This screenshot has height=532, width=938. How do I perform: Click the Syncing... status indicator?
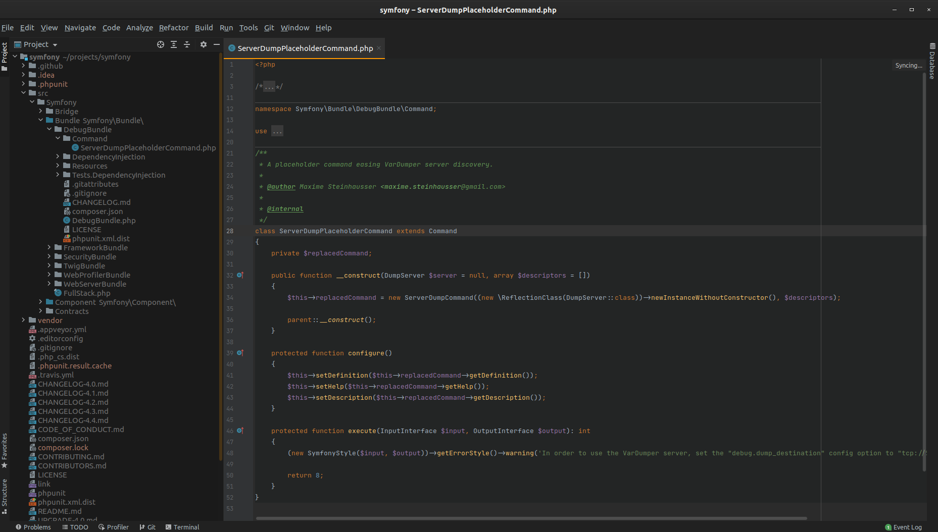click(908, 66)
